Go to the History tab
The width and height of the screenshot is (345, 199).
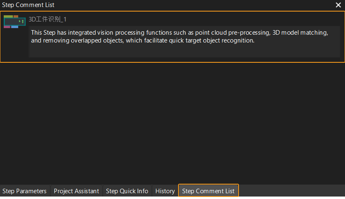[165, 191]
